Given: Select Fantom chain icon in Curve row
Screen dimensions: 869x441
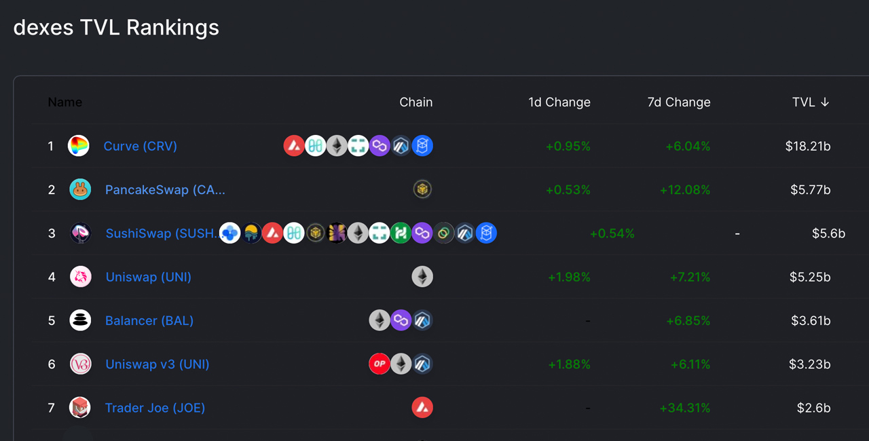Looking at the screenshot, I should point(422,146).
